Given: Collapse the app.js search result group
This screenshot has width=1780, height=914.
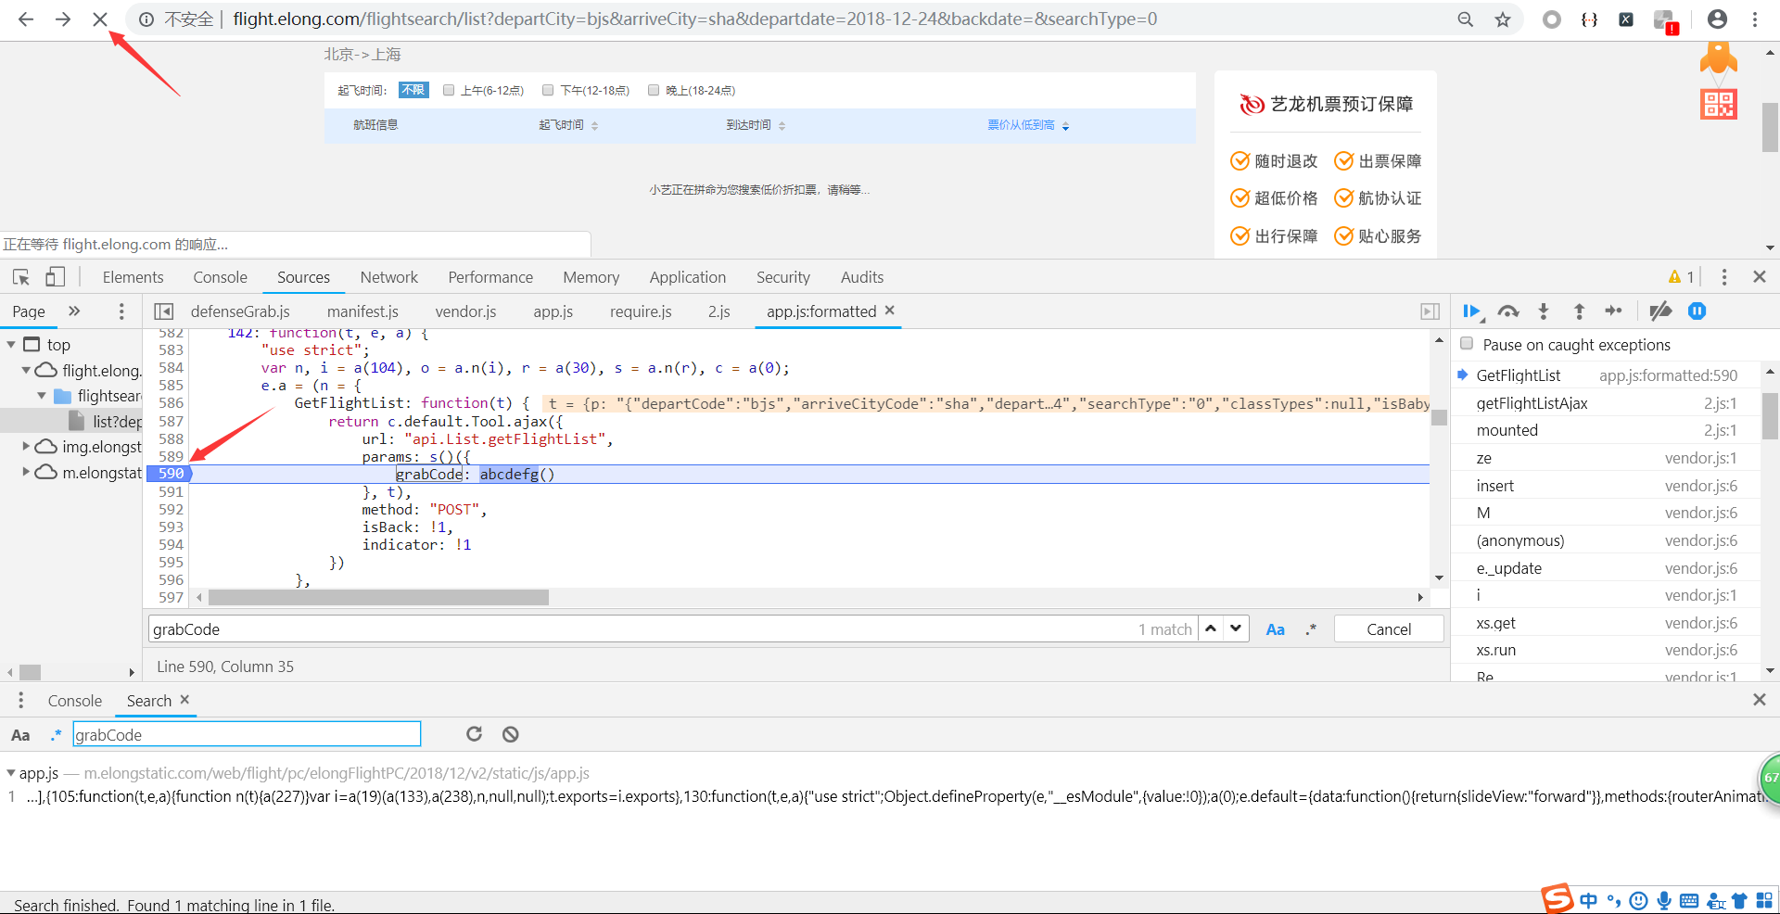Looking at the screenshot, I should click(11, 773).
